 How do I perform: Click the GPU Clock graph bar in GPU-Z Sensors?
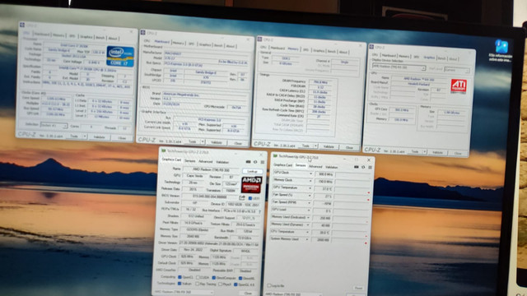(353, 174)
